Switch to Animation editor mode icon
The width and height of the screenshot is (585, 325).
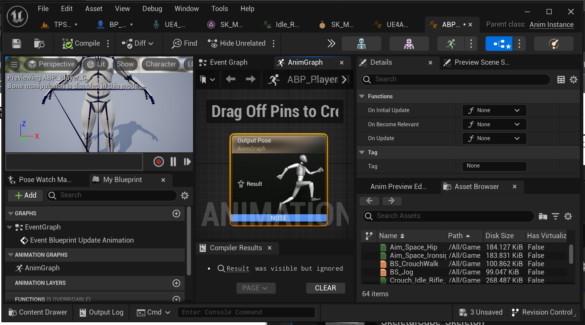pyautogui.click(x=451, y=44)
